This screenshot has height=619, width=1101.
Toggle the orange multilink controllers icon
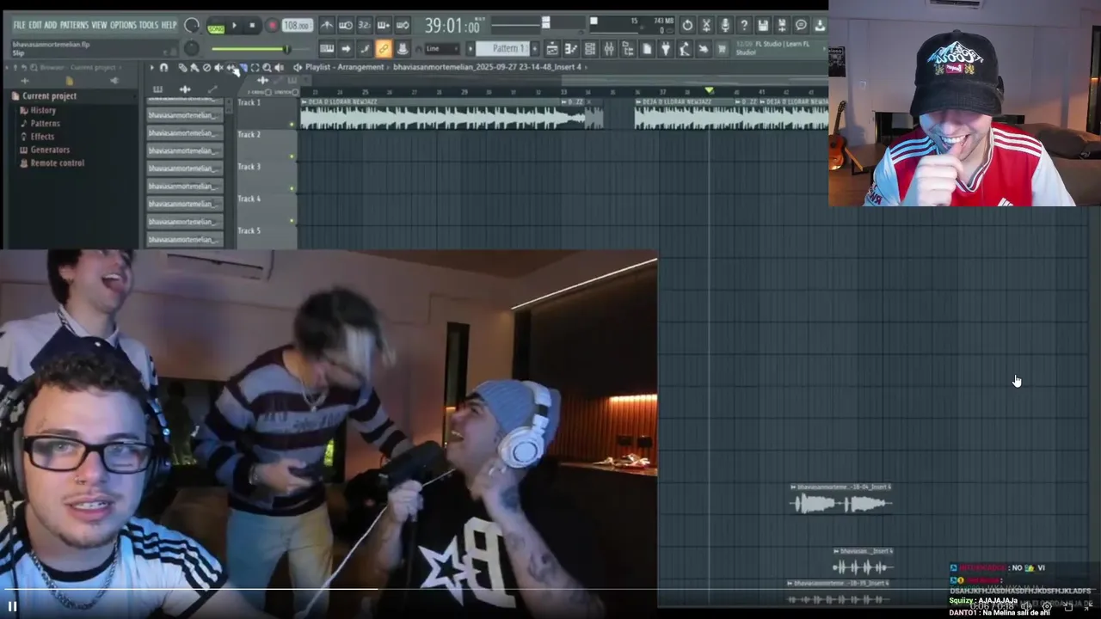tap(383, 49)
